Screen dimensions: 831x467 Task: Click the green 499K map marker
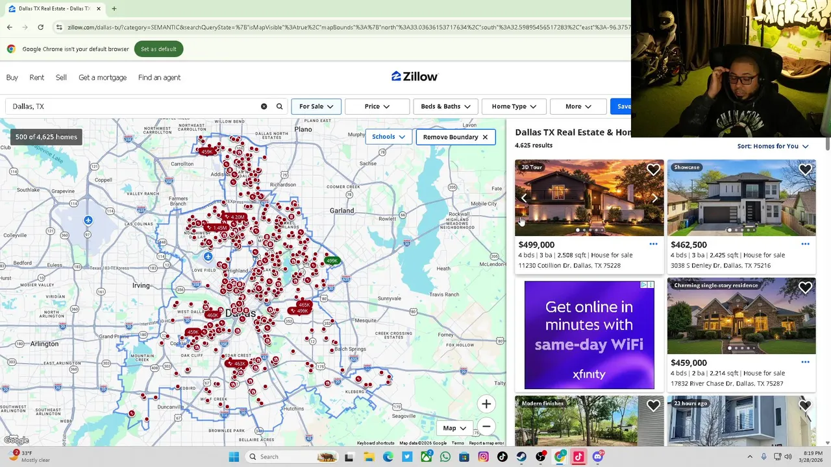[332, 261]
